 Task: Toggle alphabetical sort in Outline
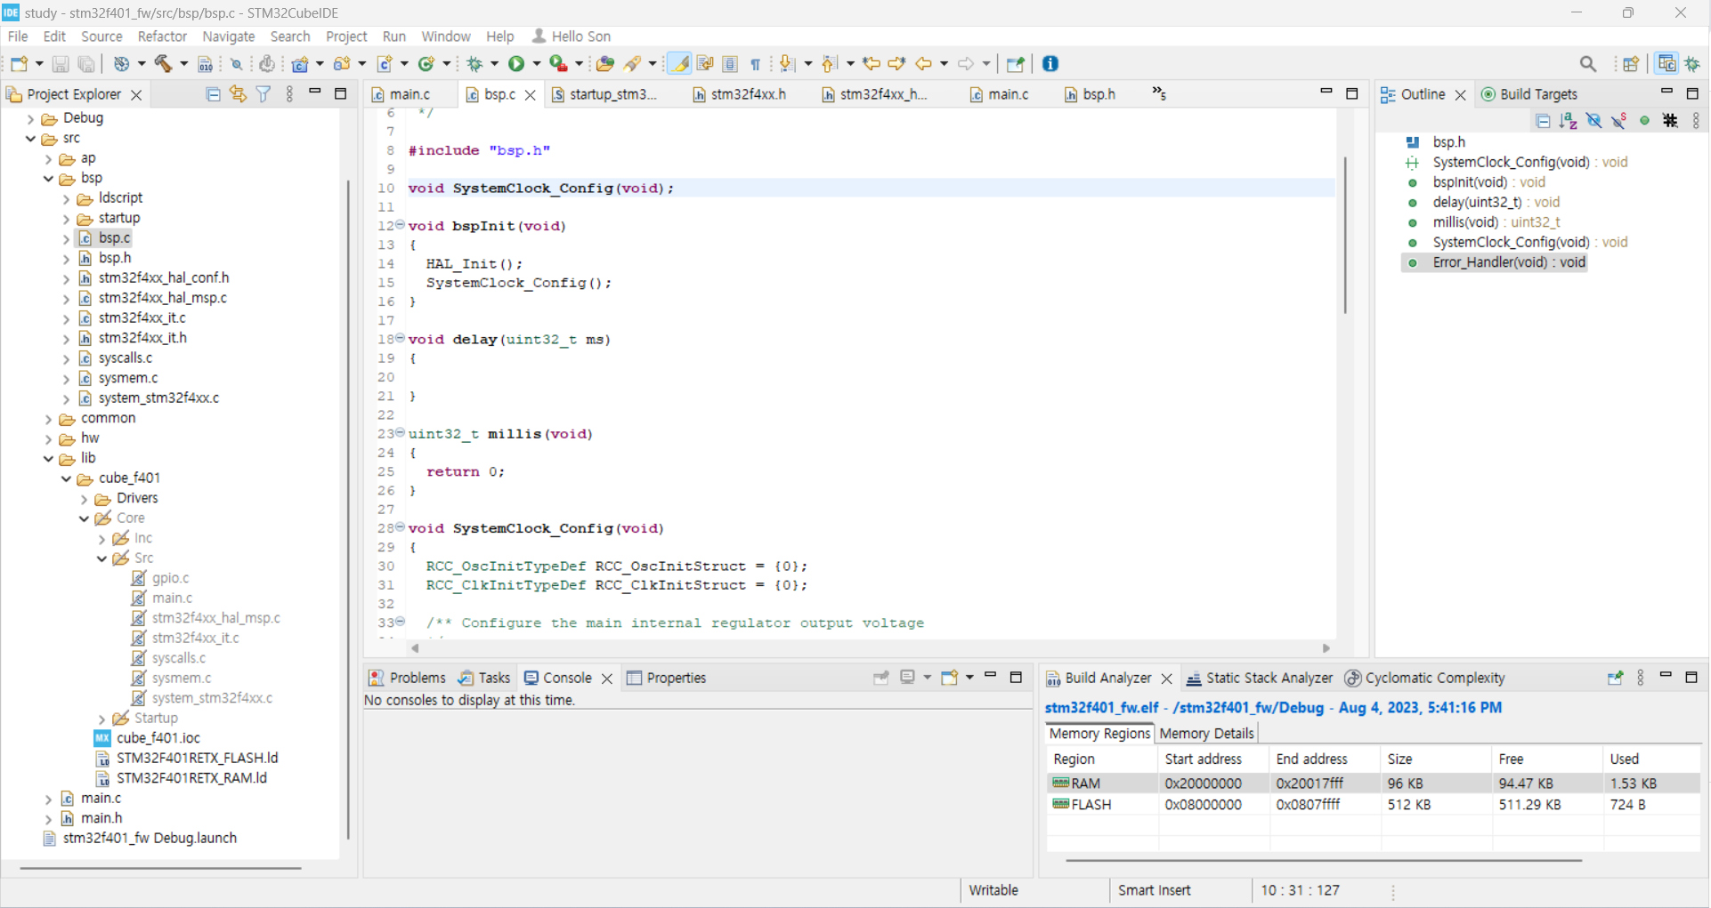pos(1569,121)
